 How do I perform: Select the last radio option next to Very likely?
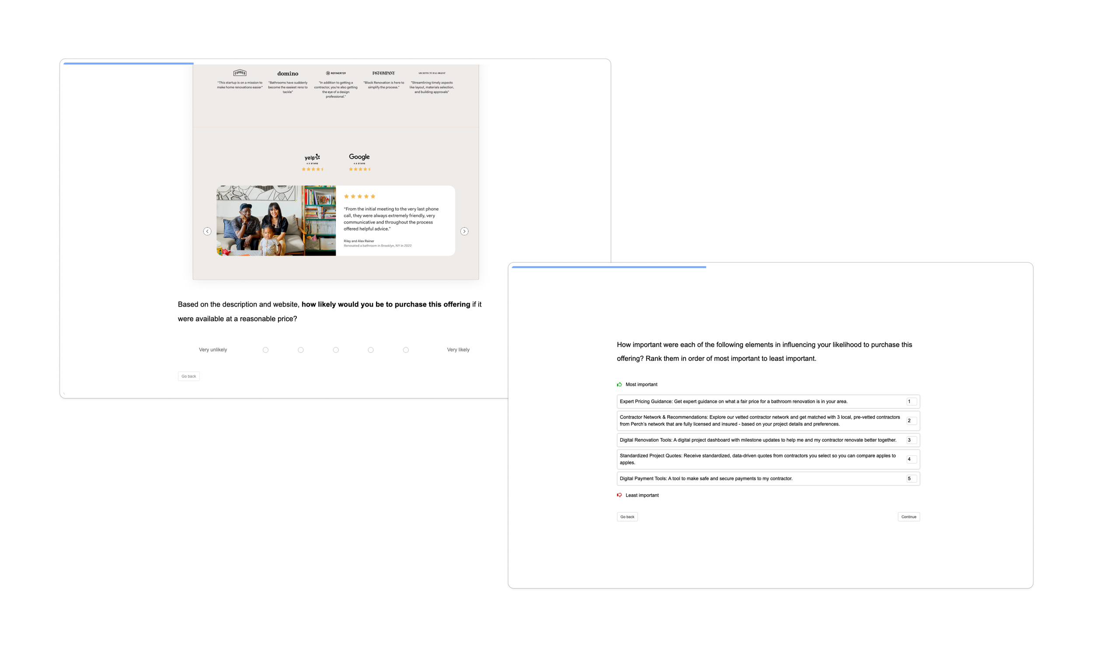[406, 350]
